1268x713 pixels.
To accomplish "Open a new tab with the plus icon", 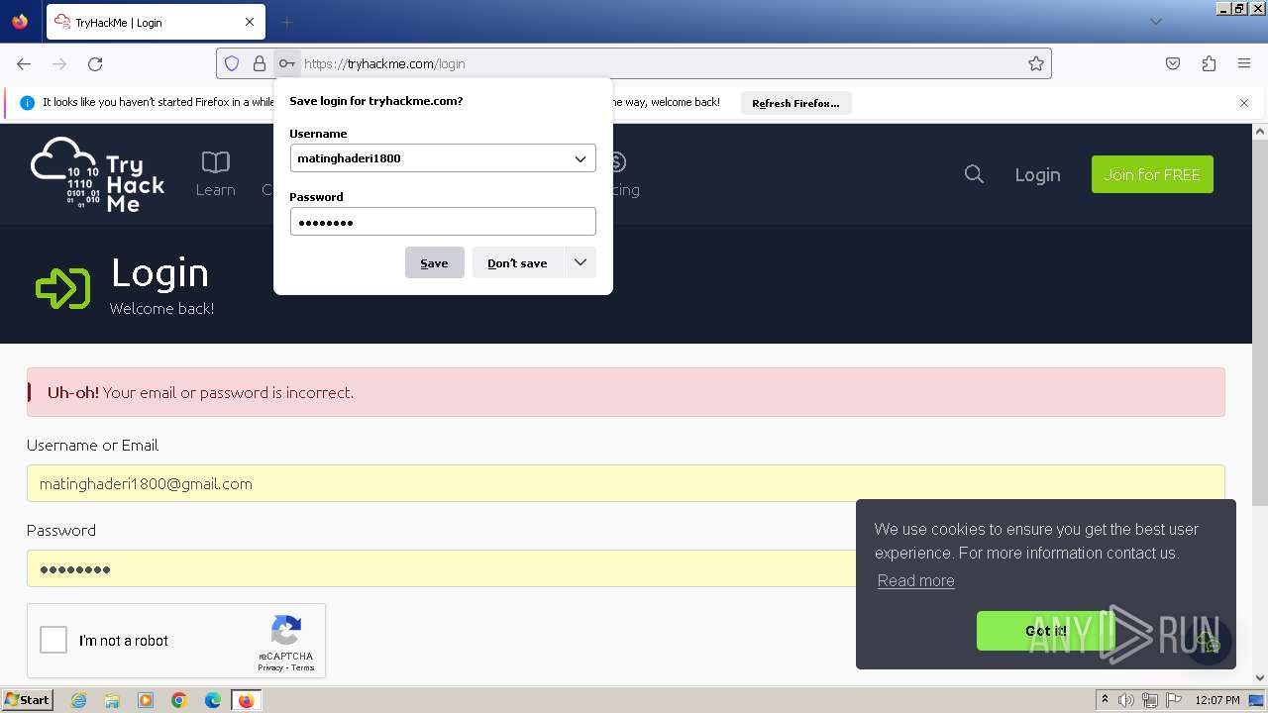I will coord(286,22).
